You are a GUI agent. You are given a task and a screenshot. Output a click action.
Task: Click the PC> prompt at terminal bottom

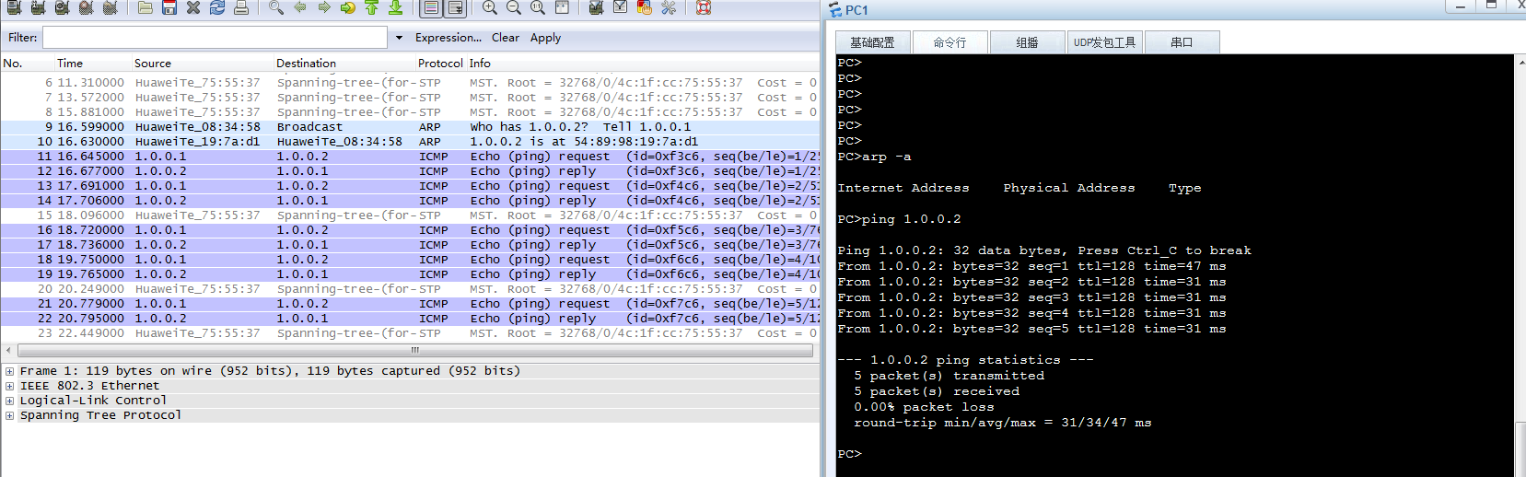coord(849,454)
